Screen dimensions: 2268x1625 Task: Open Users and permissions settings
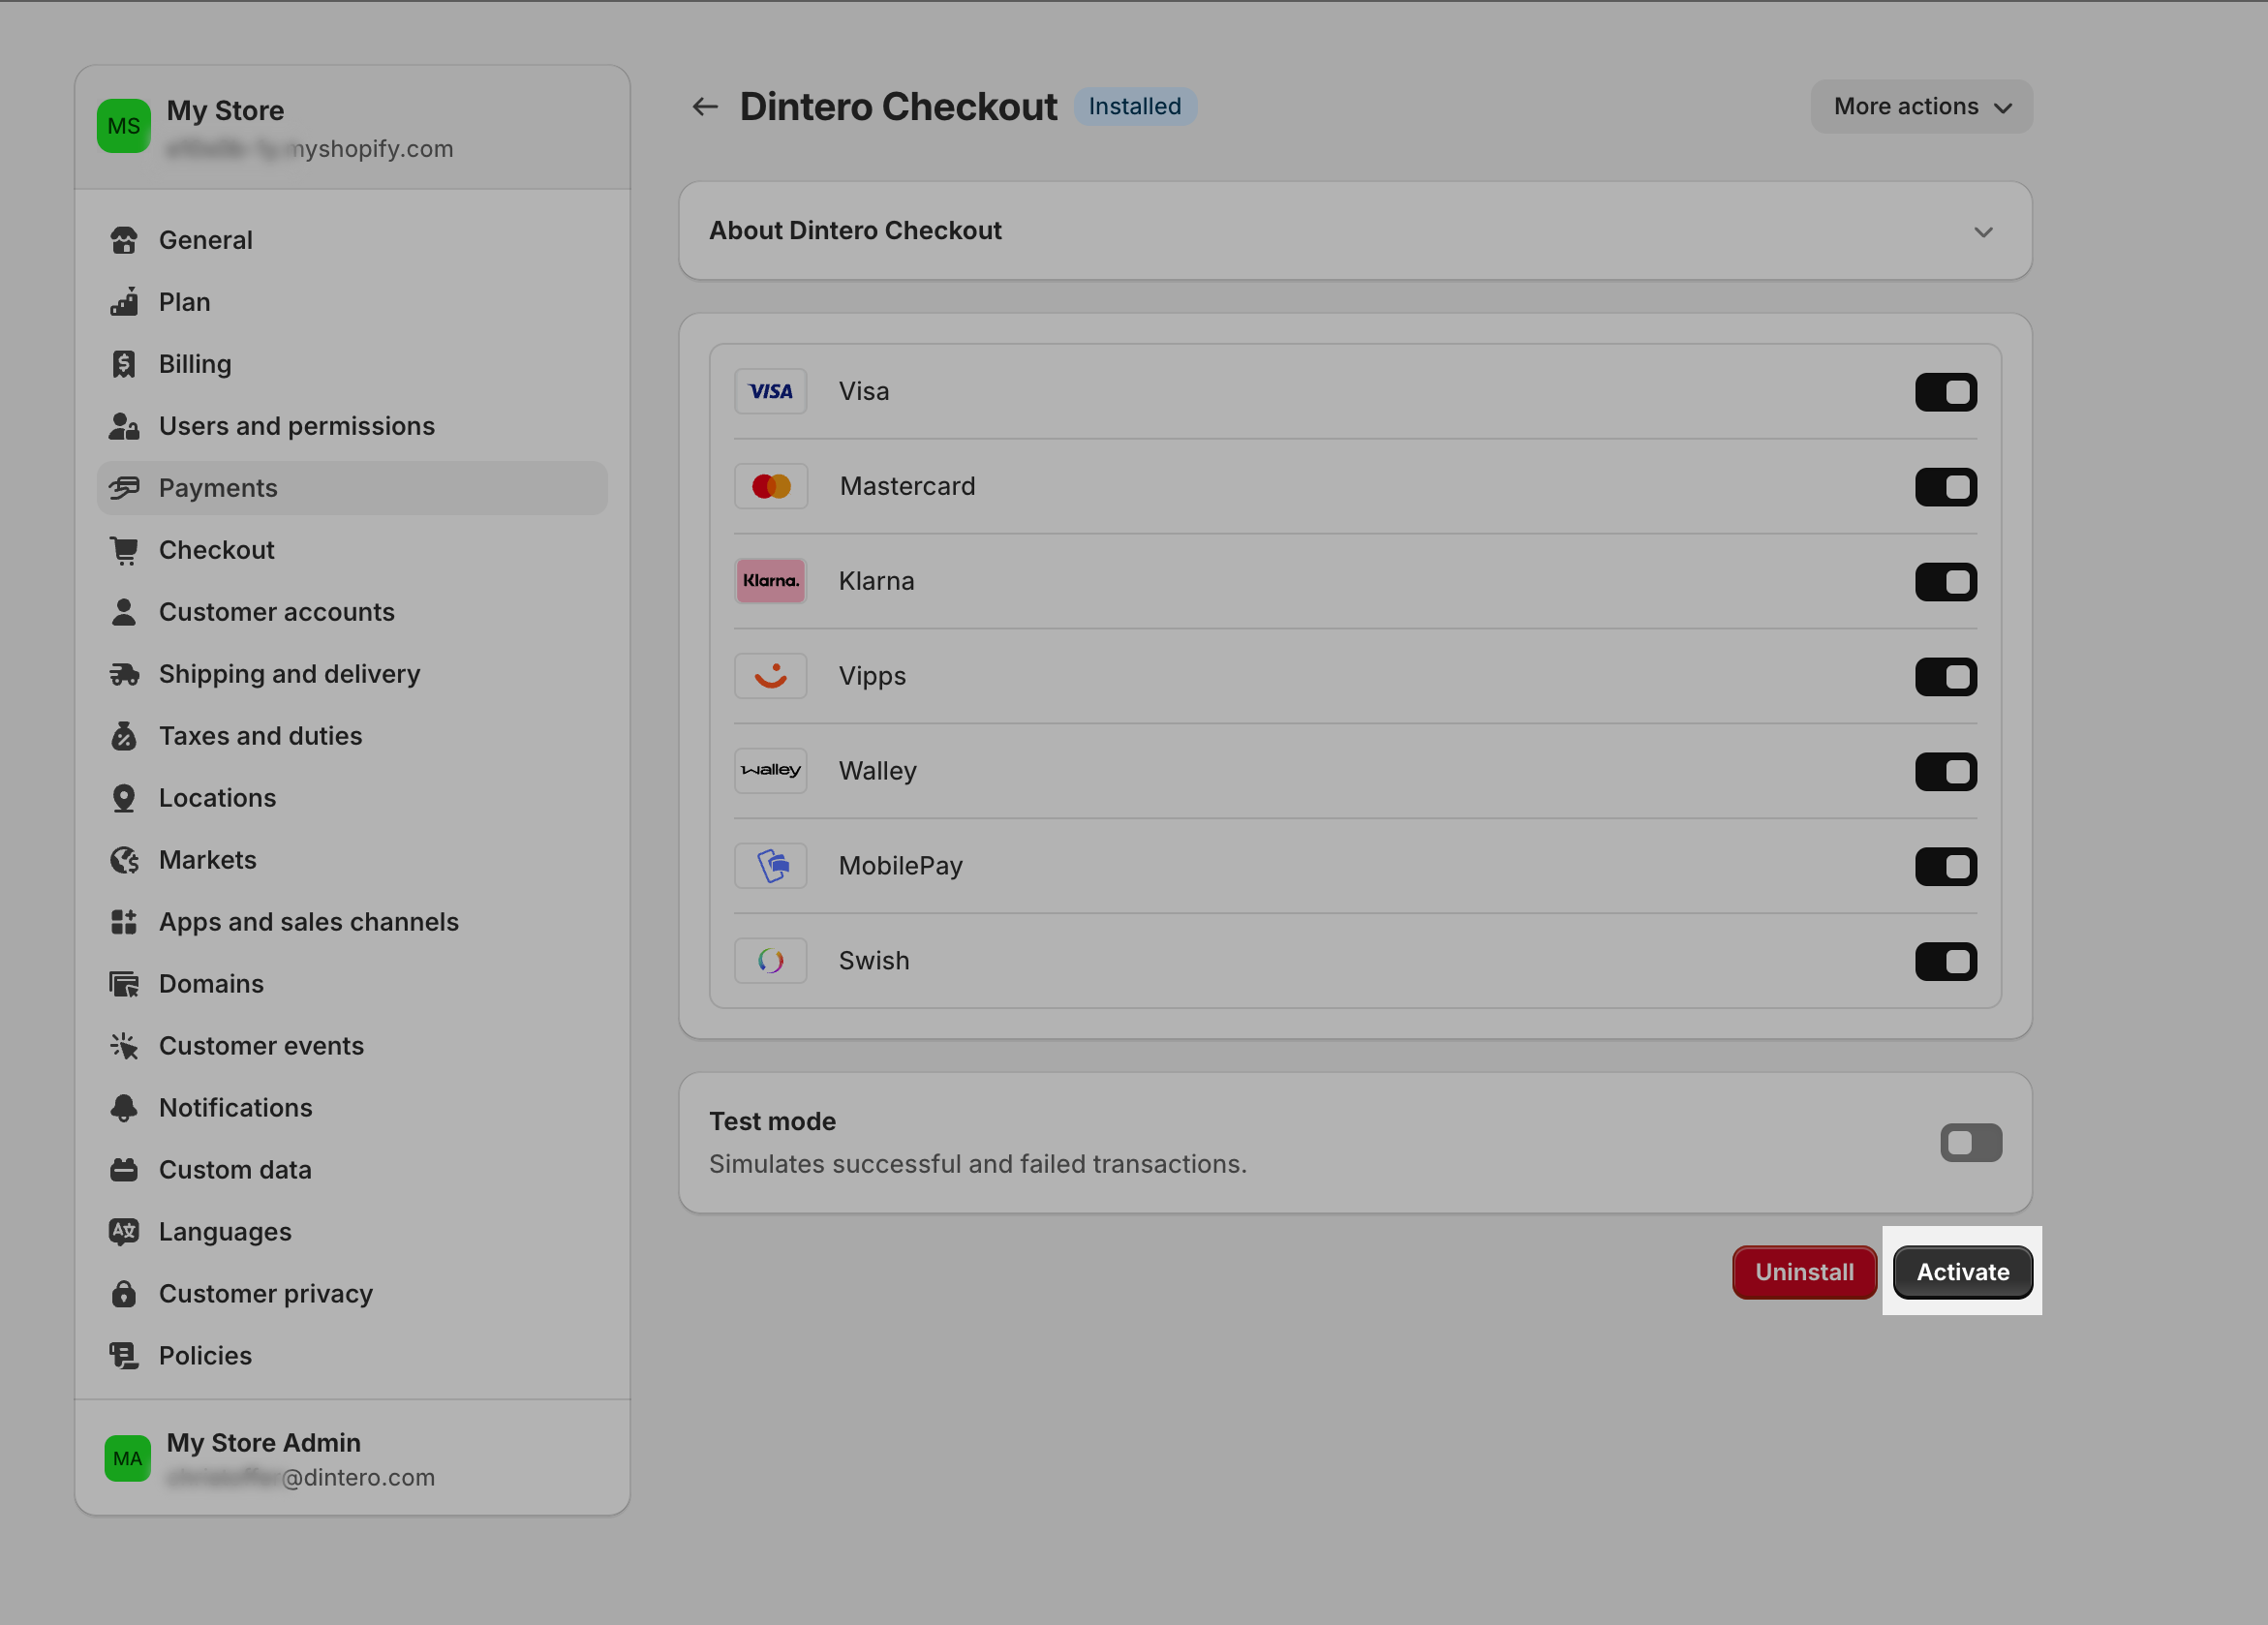(352, 426)
